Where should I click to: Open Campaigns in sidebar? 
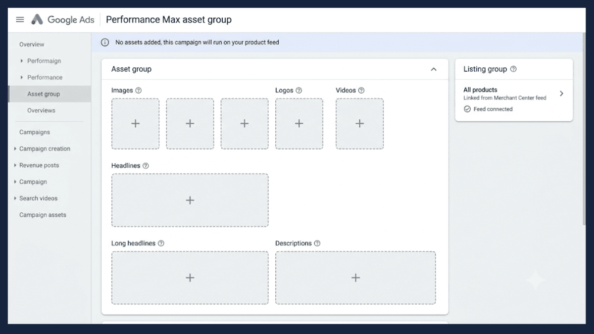tap(35, 132)
